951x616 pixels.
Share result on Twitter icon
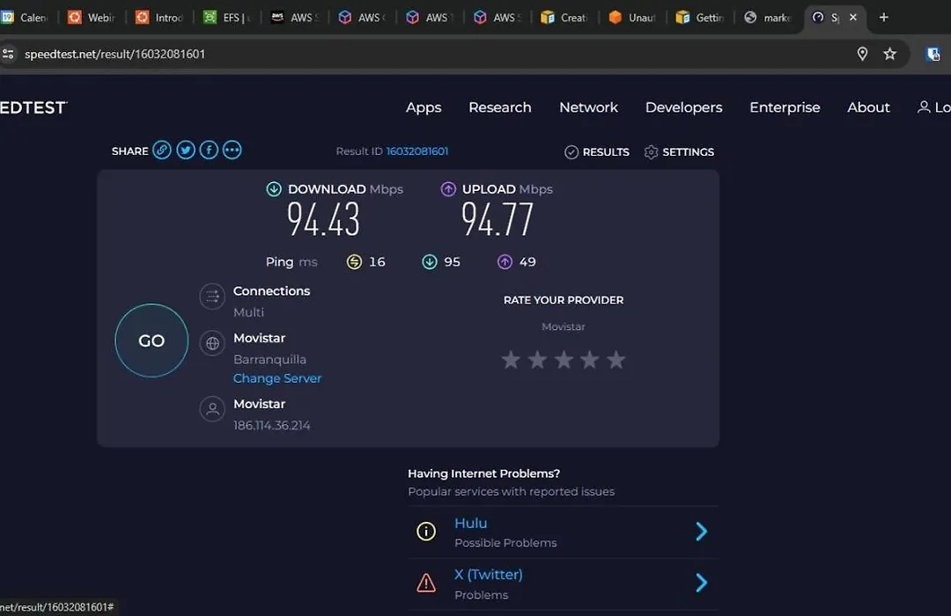click(186, 150)
